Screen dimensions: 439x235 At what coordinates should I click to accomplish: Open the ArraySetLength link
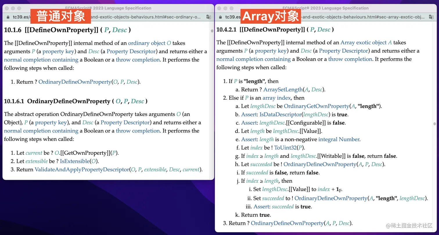[x=283, y=90]
